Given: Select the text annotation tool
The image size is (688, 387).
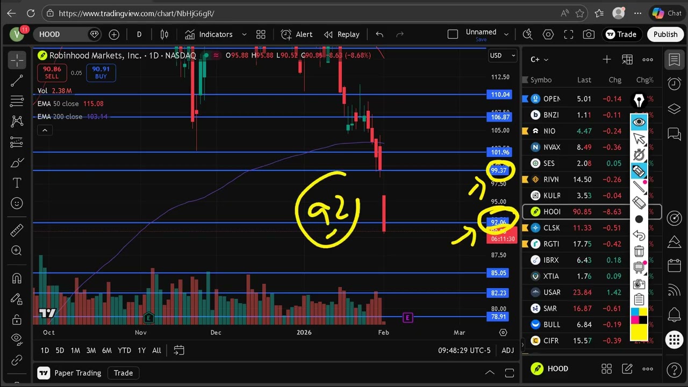Looking at the screenshot, I should tap(17, 183).
